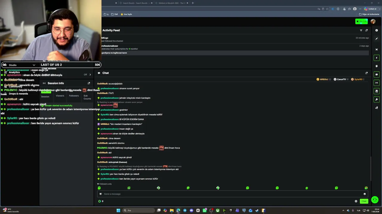Screen dimensions: 382x214
Task: Click the three-dots share icon in the right sidebar
Action: pyautogui.click(x=377, y=108)
